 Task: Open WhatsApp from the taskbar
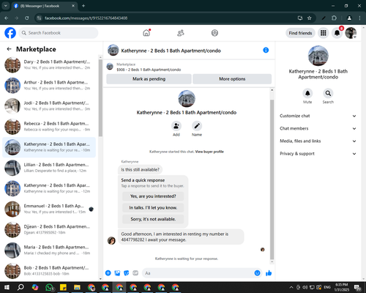tap(50, 287)
